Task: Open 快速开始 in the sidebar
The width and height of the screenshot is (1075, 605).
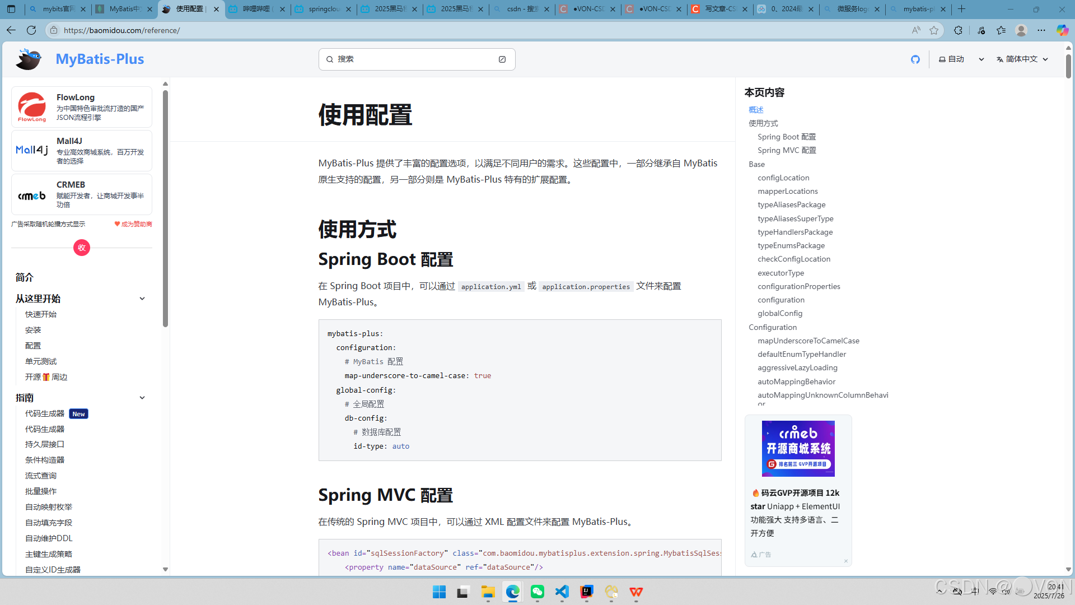Action: (41, 314)
